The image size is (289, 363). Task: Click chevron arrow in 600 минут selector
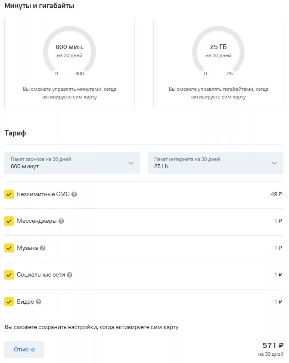tap(131, 163)
